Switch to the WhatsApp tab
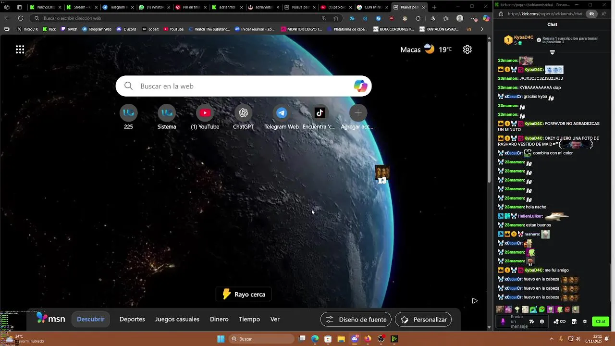 tap(154, 7)
